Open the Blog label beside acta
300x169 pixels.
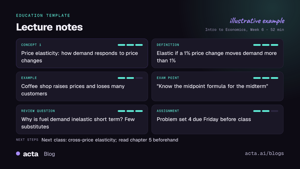click(49, 154)
